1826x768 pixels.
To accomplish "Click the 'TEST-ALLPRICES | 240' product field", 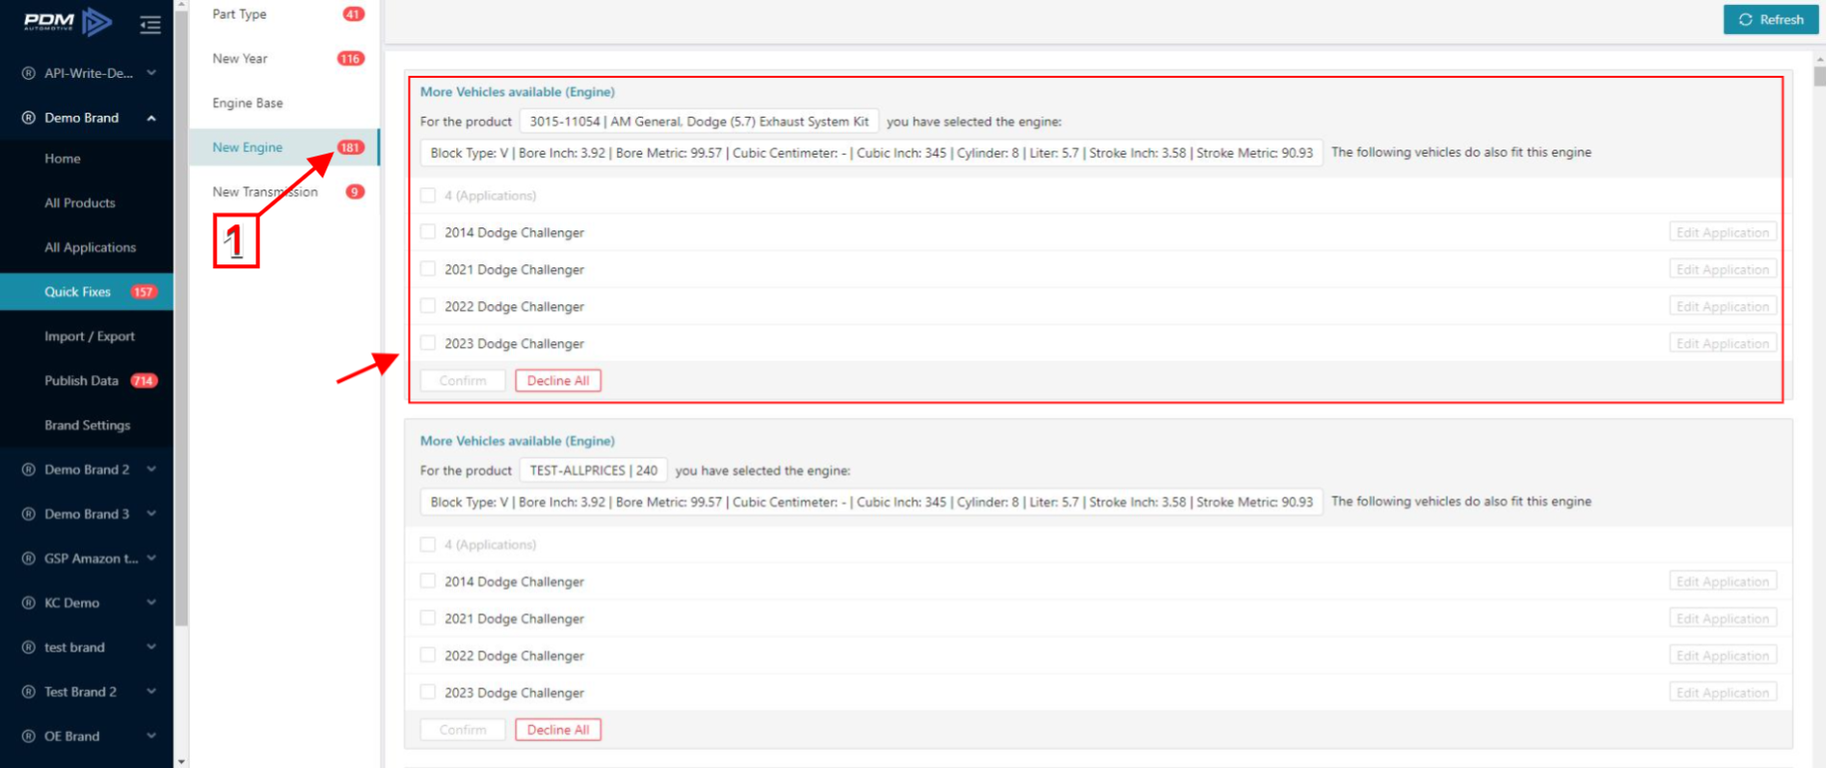I will (593, 471).
